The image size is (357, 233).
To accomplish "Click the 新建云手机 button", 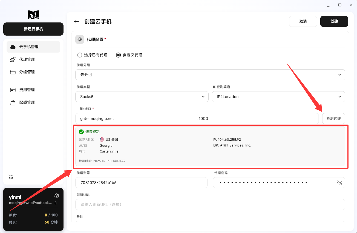I will pos(33,29).
